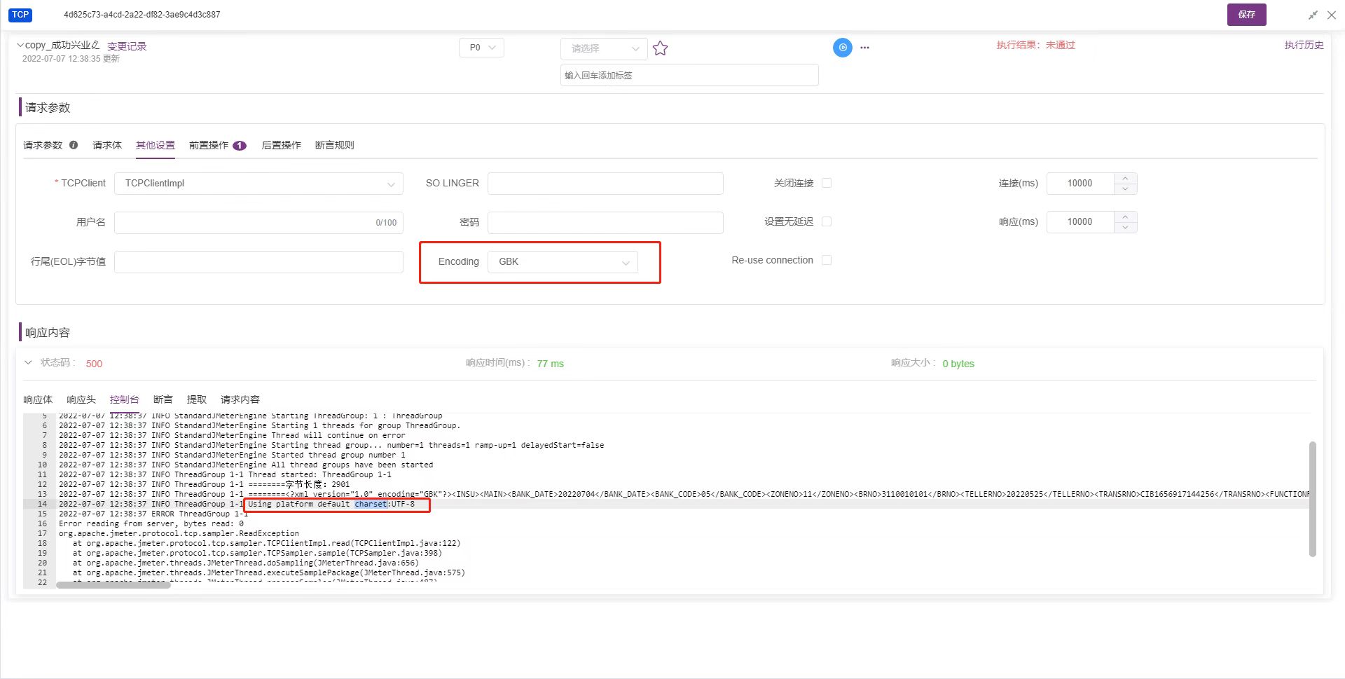The width and height of the screenshot is (1345, 679).
Task: Click console line 'Using platform default charset:UTF-8'
Action: (331, 504)
